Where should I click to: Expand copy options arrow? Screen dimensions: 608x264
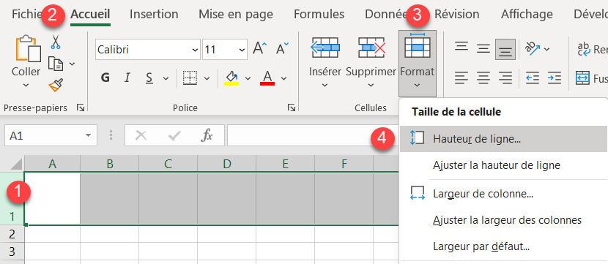click(72, 64)
